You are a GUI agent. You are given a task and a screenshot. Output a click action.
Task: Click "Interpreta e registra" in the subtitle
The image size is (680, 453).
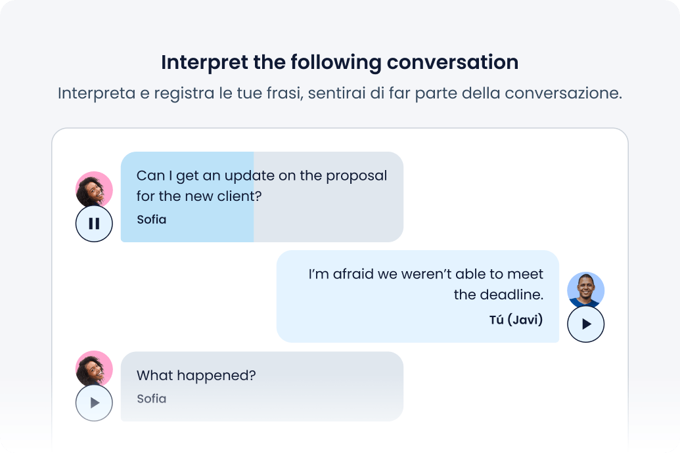(122, 93)
